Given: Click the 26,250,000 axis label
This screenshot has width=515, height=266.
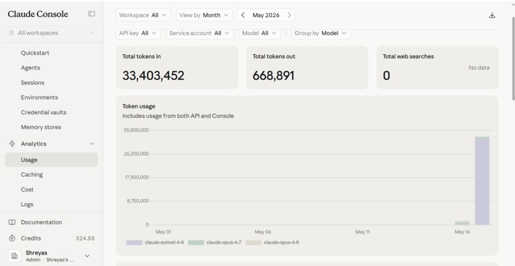Looking at the screenshot, I should (x=136, y=154).
